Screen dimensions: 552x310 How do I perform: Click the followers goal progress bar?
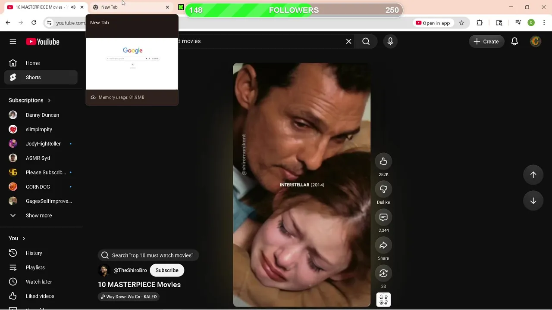[x=294, y=10]
